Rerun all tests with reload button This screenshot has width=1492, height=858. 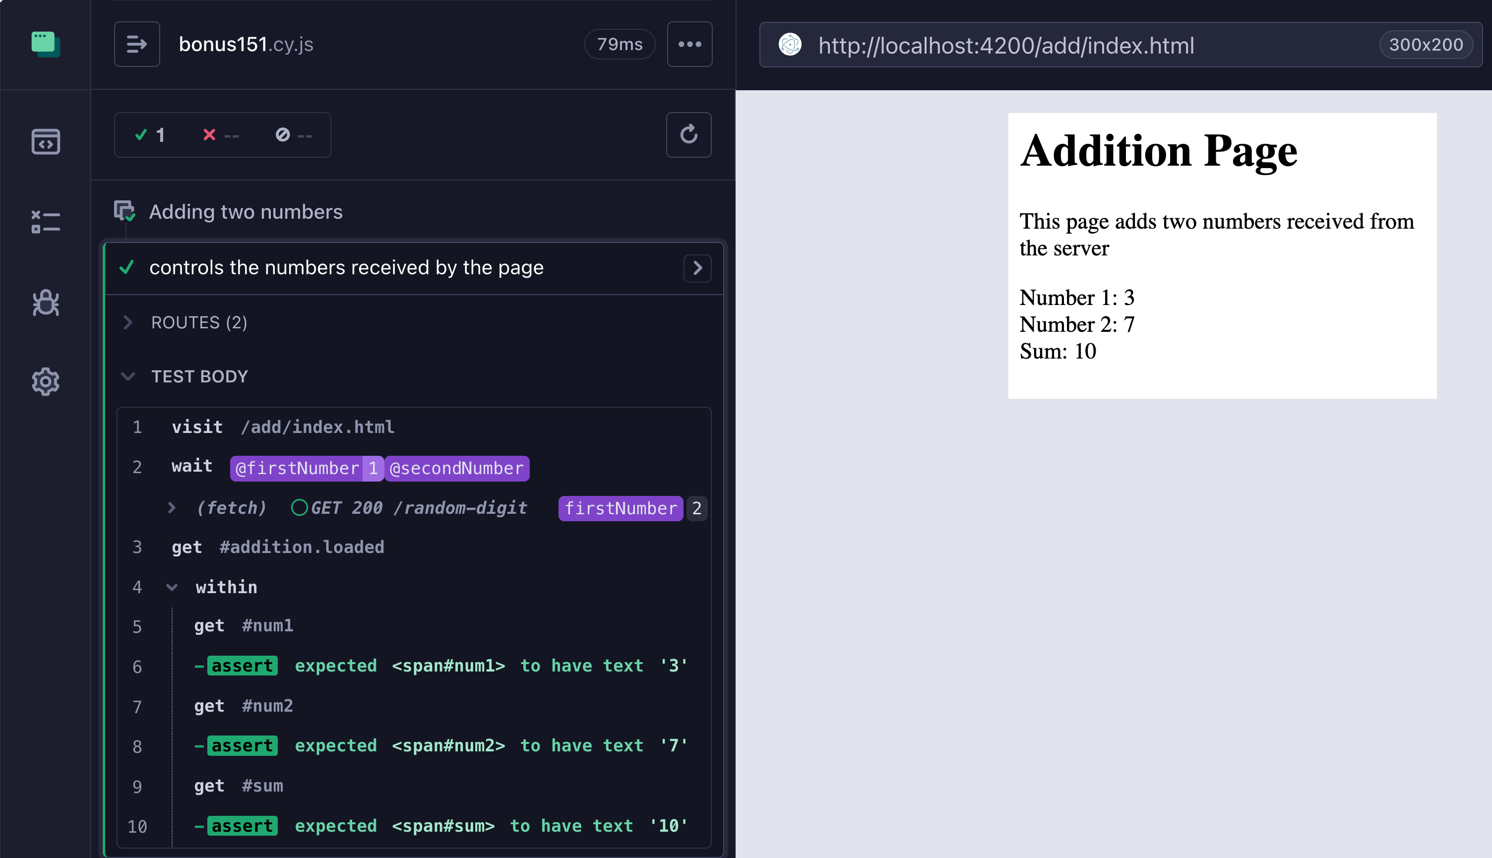688,135
